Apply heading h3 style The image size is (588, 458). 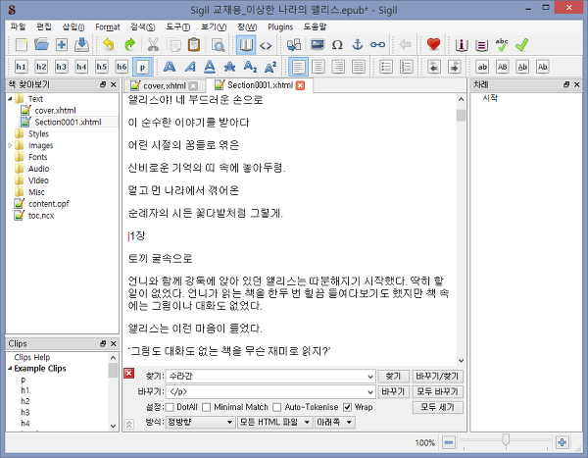point(62,67)
